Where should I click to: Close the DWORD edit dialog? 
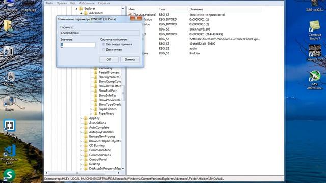click(x=136, y=18)
